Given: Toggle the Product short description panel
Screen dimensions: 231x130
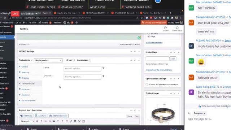Looking at the screenshot, I should (x=139, y=110).
